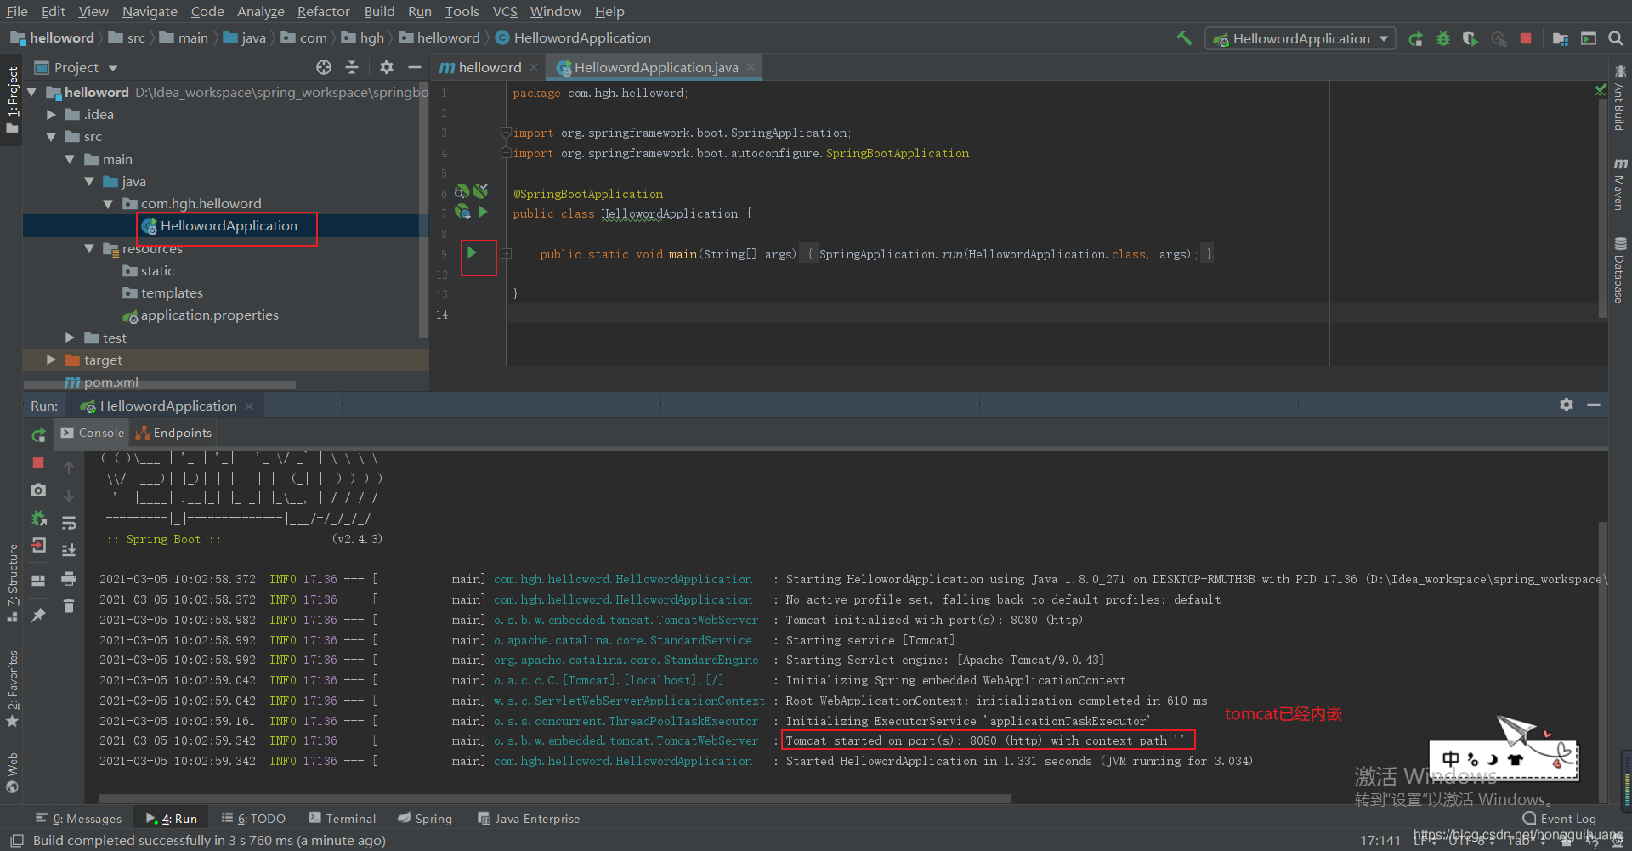The width and height of the screenshot is (1632, 851).
Task: Start debugging with the green bug icon
Action: pos(1443,39)
